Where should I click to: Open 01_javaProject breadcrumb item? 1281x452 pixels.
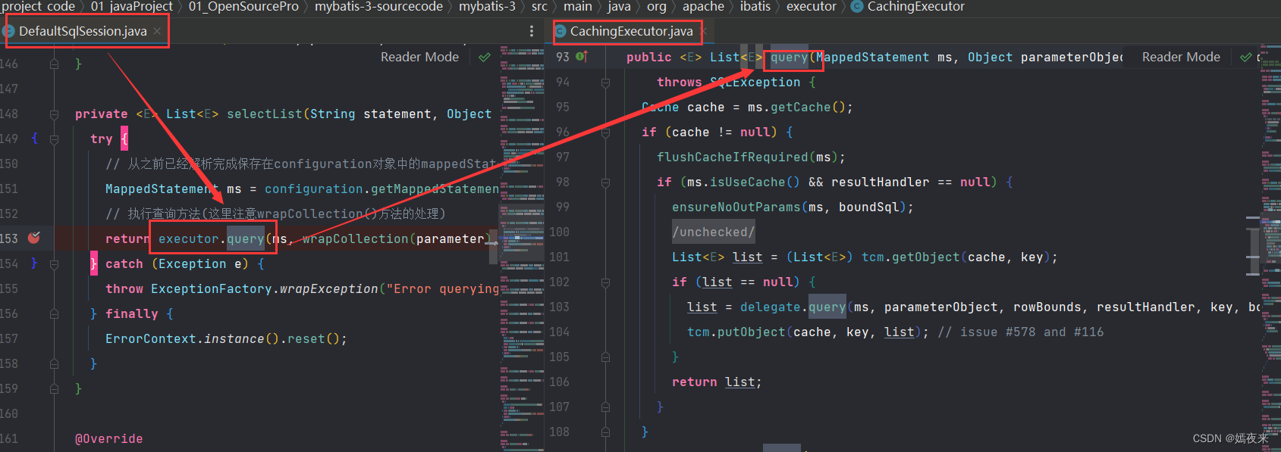coord(132,7)
